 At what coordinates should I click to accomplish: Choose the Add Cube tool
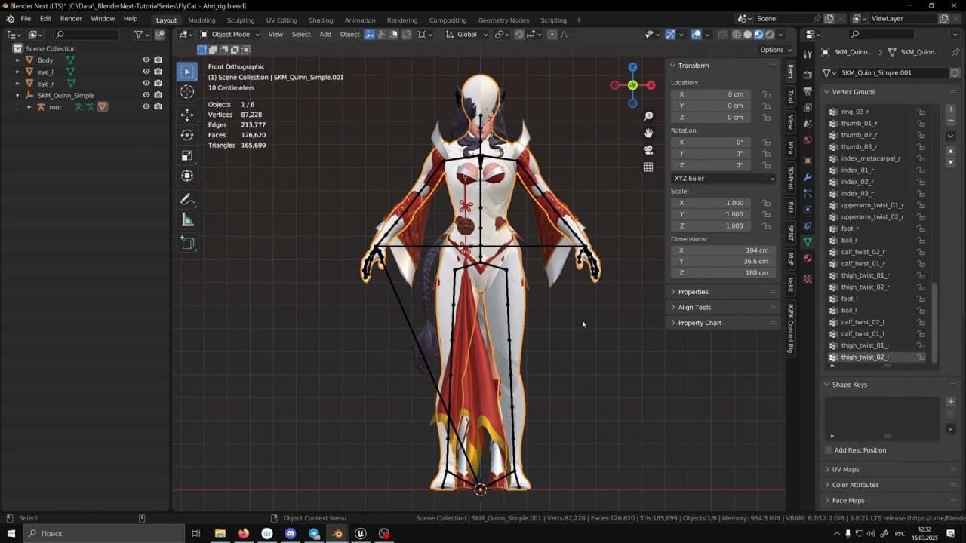tap(187, 243)
